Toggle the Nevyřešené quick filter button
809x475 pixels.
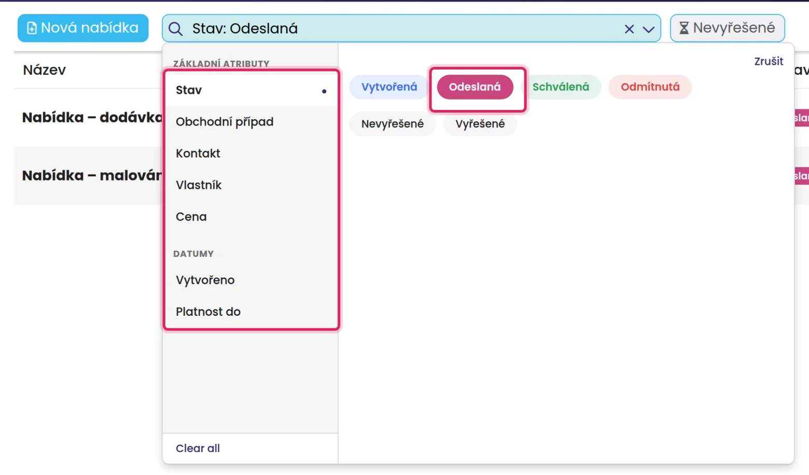pos(727,28)
